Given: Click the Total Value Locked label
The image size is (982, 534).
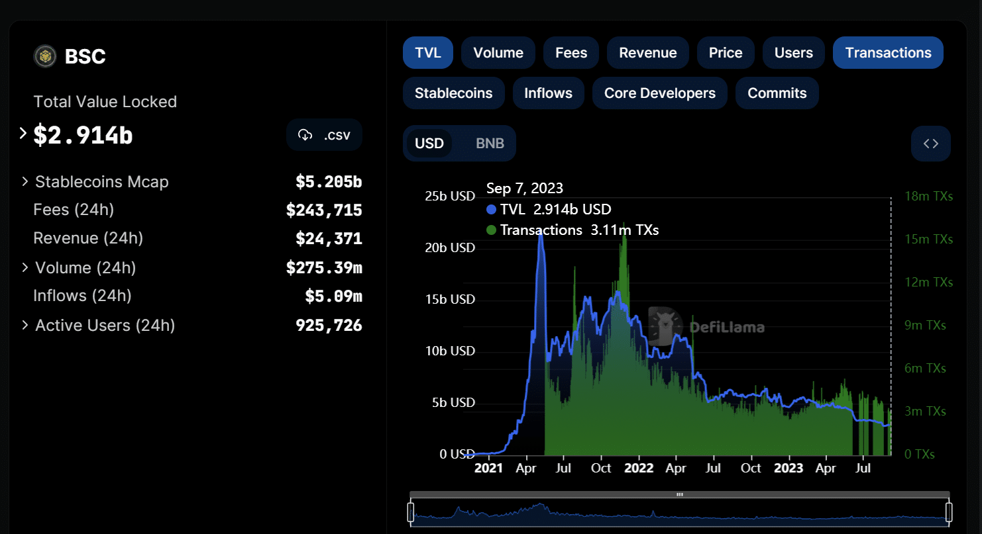Looking at the screenshot, I should (x=105, y=102).
